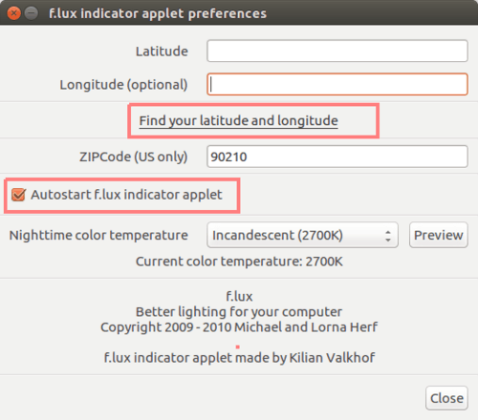Open the 'Find your latitude and longitude' link

(x=238, y=121)
